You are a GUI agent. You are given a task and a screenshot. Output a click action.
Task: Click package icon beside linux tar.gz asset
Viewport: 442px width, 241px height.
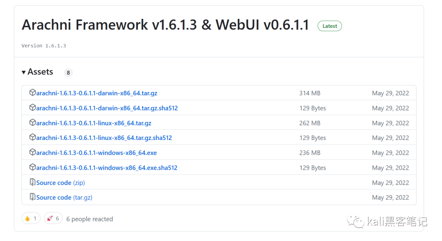[32, 123]
